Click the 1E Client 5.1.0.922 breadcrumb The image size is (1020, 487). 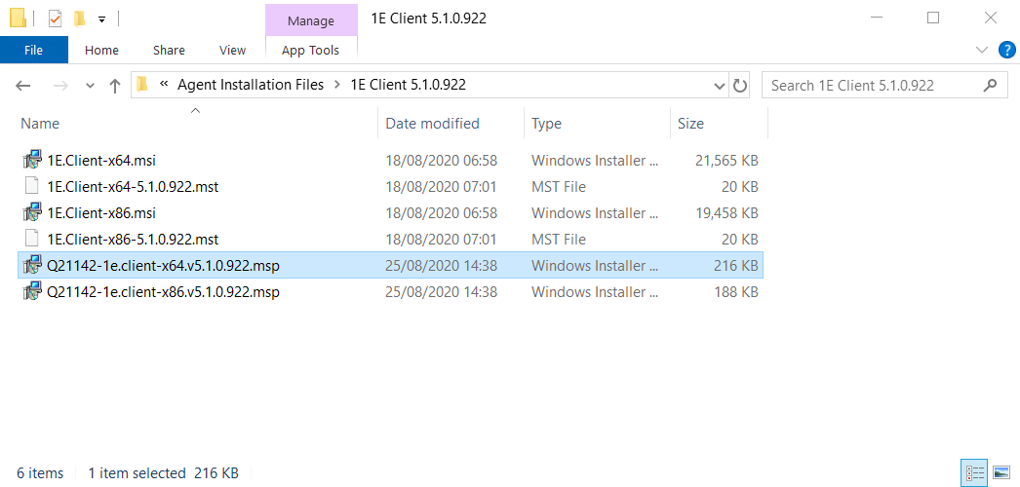(408, 85)
